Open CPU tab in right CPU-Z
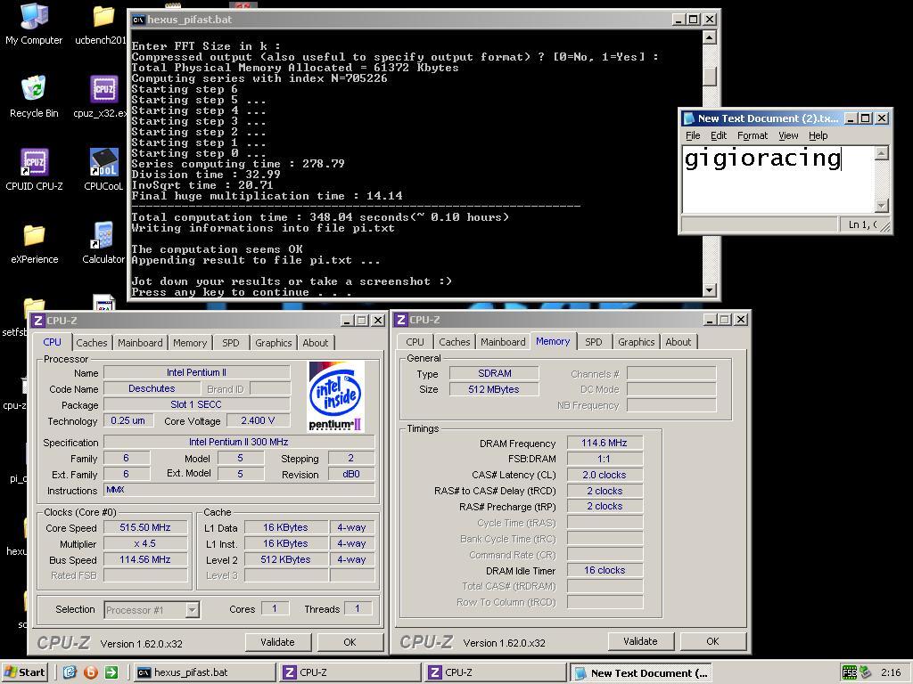 415,342
